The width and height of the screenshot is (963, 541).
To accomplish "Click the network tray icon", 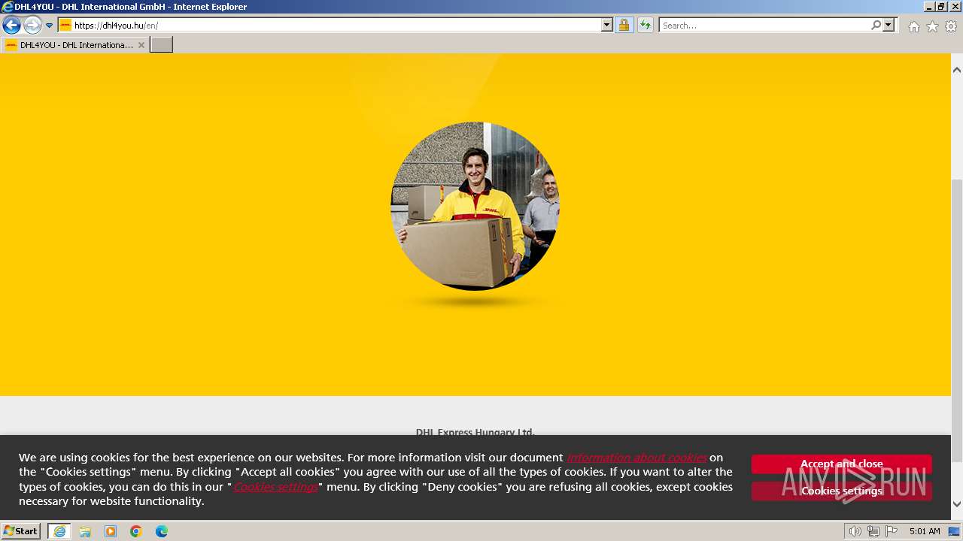I will click(873, 531).
